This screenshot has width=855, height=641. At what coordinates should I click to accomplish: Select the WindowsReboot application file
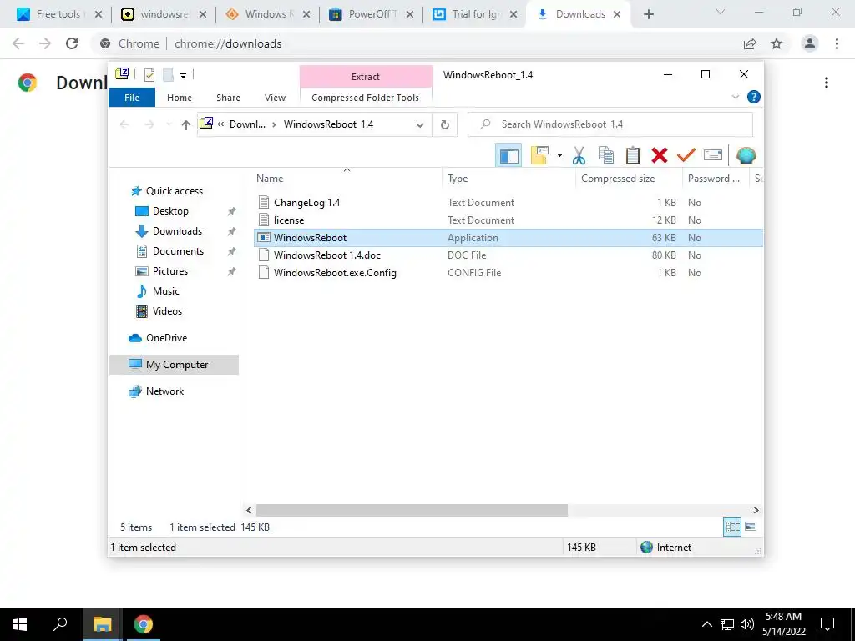point(508,238)
